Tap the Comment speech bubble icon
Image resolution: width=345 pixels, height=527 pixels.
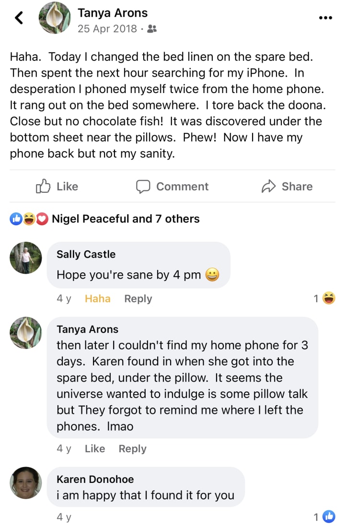tap(143, 187)
